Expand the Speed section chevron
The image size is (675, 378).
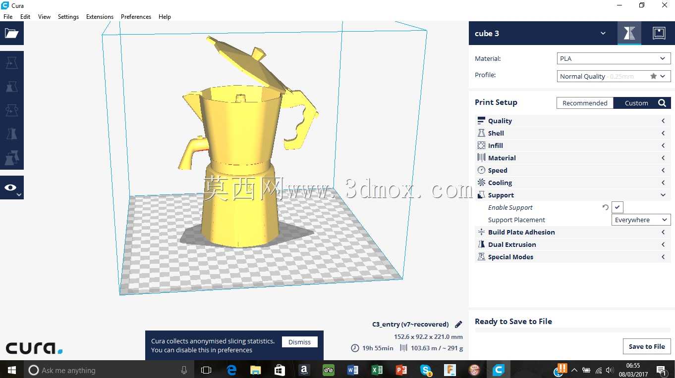663,170
